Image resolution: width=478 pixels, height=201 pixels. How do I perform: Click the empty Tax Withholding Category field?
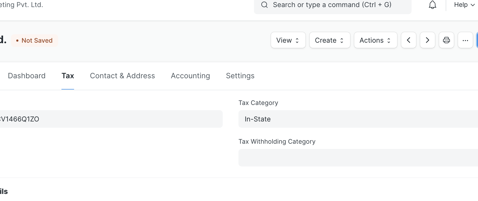[358, 158]
